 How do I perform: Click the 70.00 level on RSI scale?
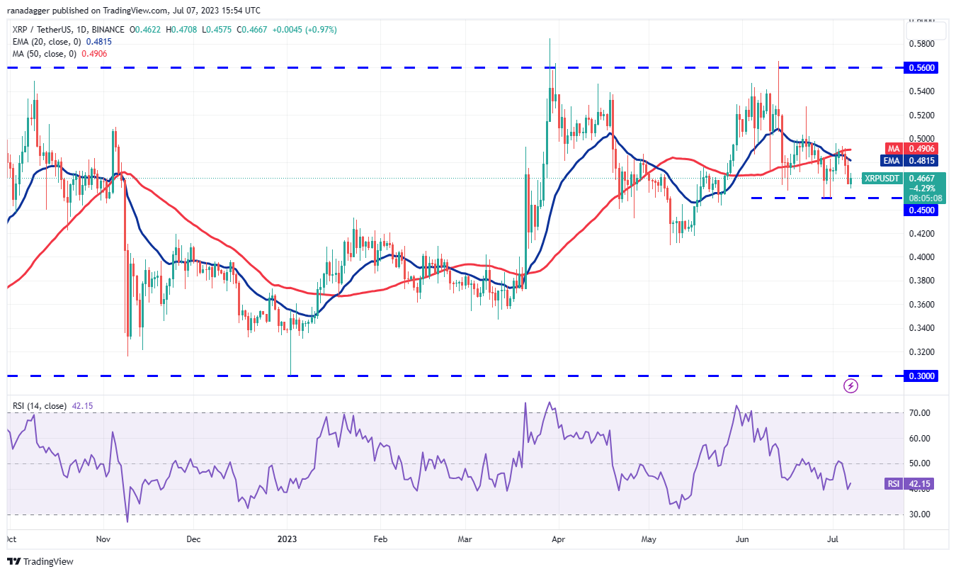point(922,412)
